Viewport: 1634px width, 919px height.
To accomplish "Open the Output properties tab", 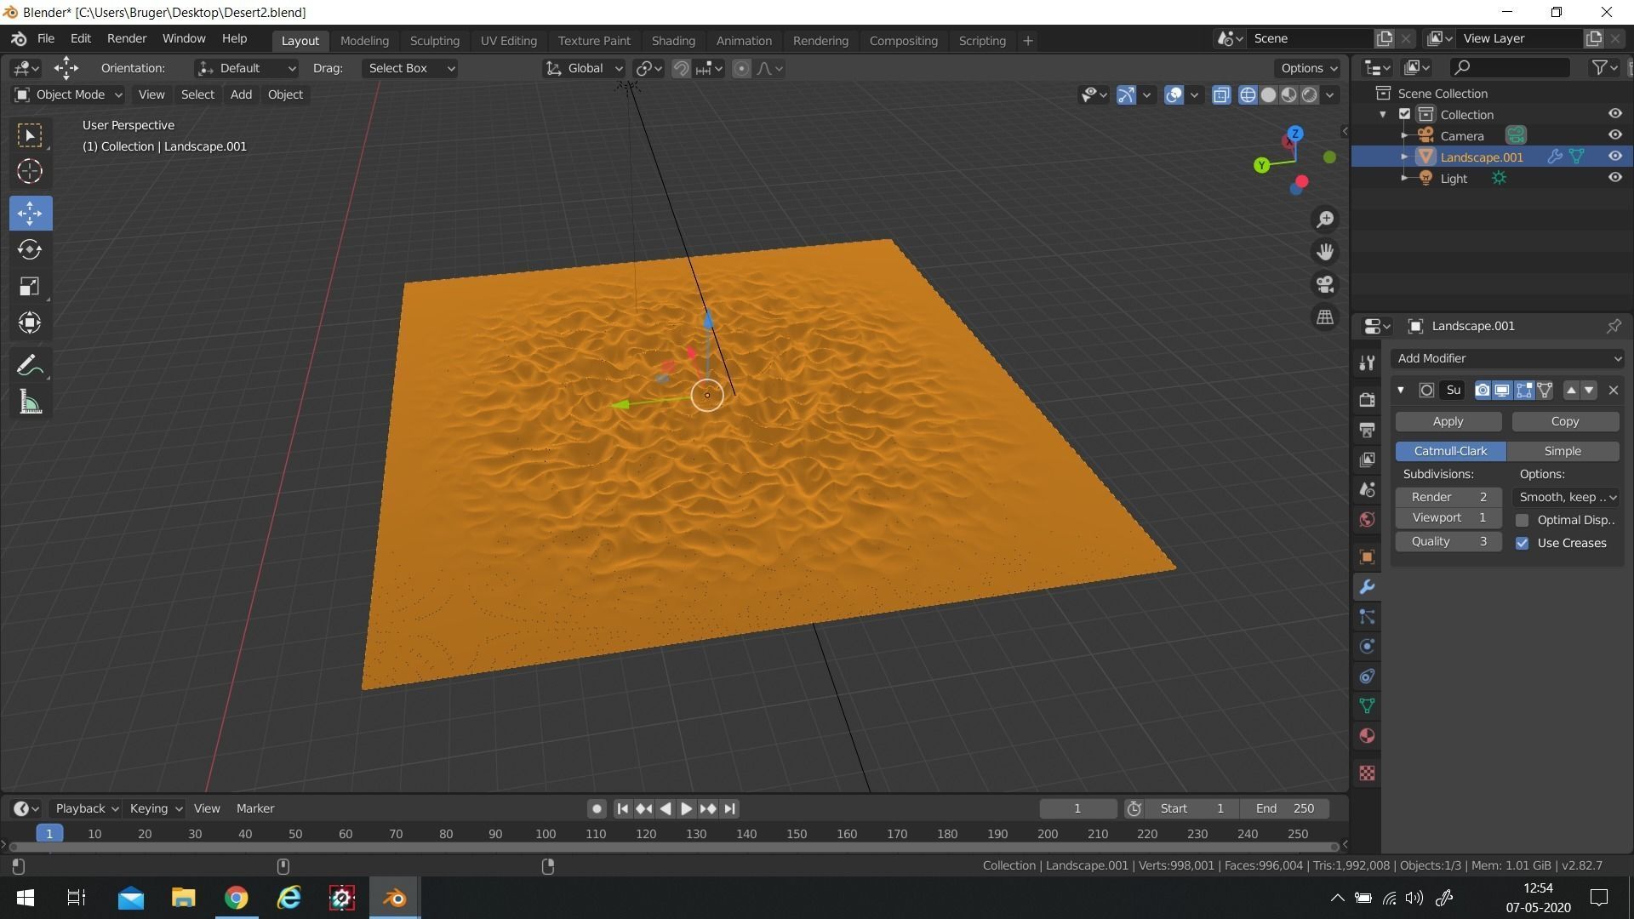I will click(x=1367, y=430).
